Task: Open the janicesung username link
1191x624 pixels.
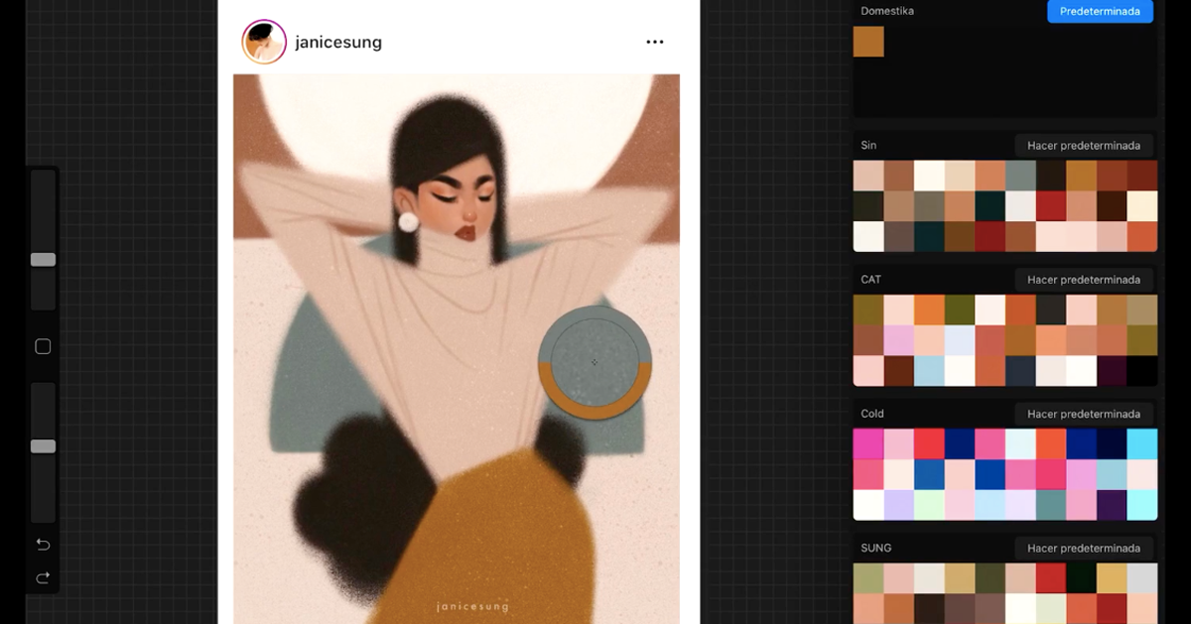Action: [338, 43]
